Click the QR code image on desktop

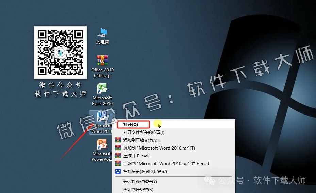(60, 52)
